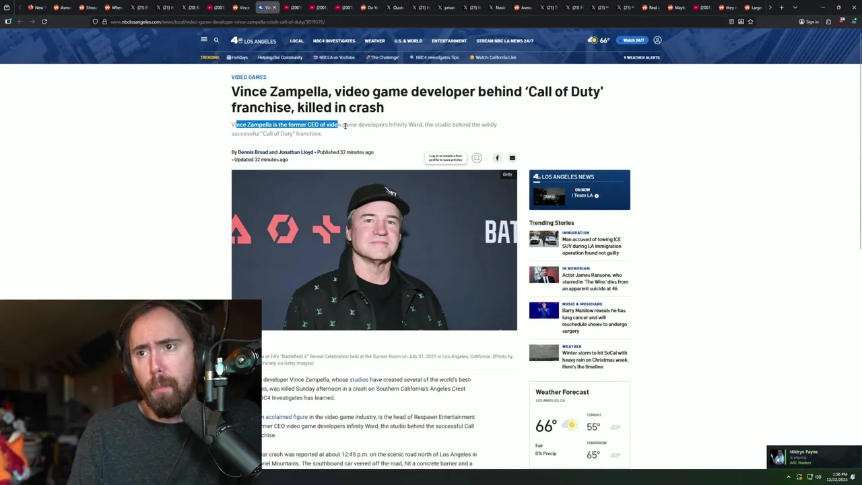
Task: Share the article on Facebook
Action: pyautogui.click(x=497, y=158)
